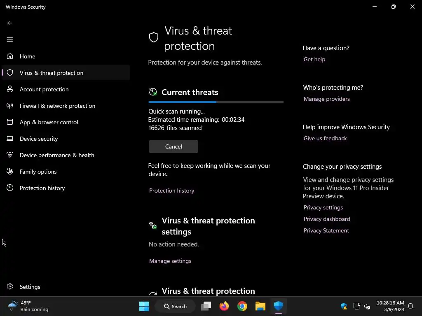This screenshot has height=316, width=422.
Task: Click the Family options people icon
Action: pos(10,172)
